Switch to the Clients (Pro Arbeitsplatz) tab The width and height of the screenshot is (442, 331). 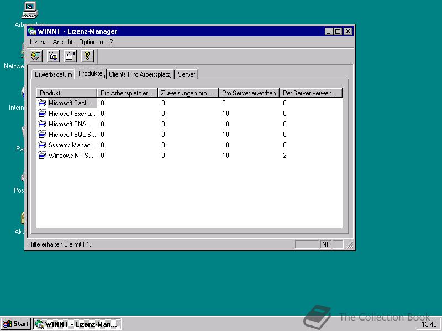140,74
